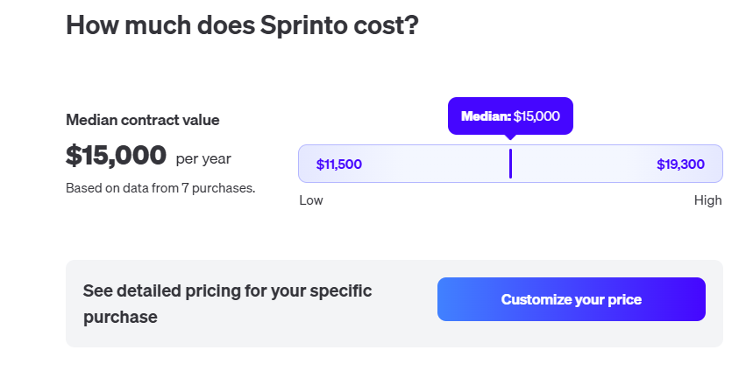Select the $11,500 low price value

338,164
